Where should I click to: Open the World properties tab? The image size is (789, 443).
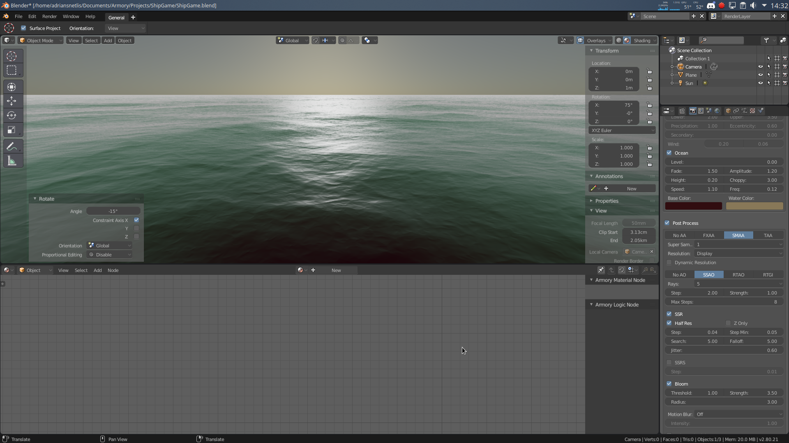pyautogui.click(x=717, y=111)
